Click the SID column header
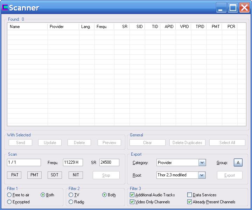 coord(137,27)
